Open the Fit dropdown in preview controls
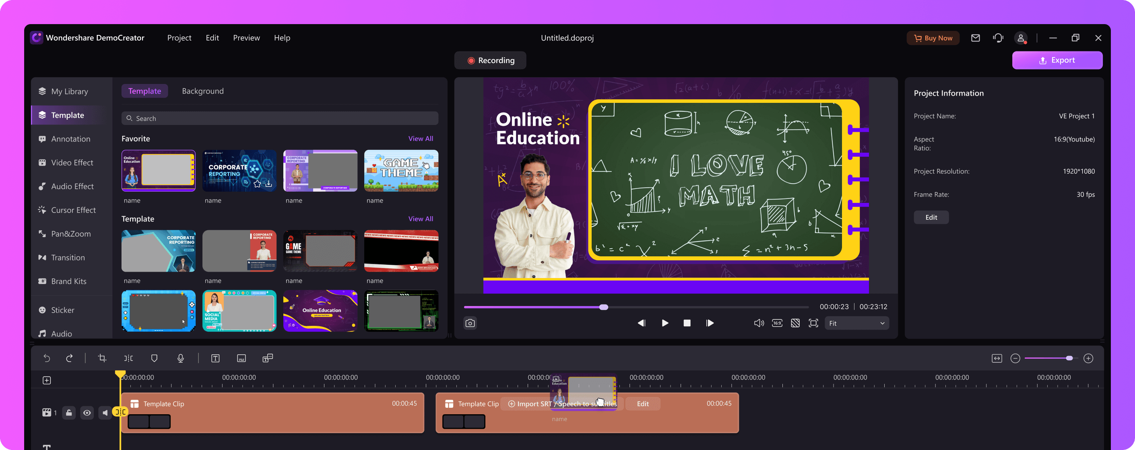Image resolution: width=1135 pixels, height=450 pixels. point(857,323)
